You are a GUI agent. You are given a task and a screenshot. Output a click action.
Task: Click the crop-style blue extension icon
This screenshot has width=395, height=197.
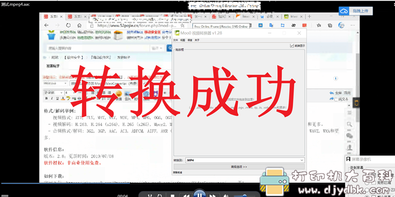coord(282,25)
